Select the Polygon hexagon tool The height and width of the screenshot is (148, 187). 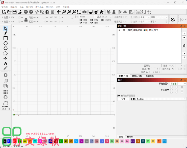(5, 48)
